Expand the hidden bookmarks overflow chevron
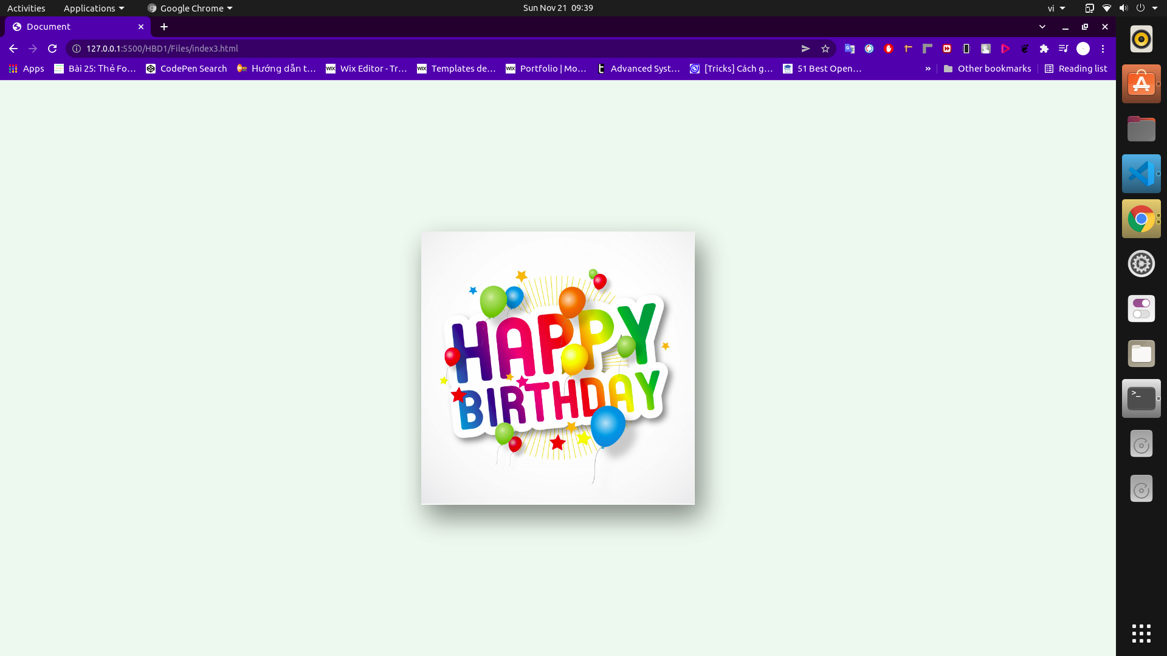This screenshot has height=656, width=1167. 928,69
